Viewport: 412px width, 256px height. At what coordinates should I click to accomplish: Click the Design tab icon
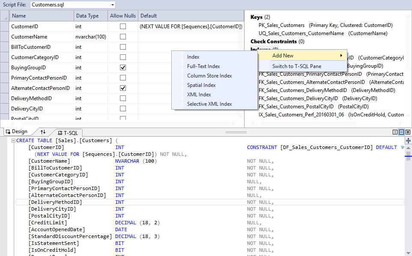(8, 131)
